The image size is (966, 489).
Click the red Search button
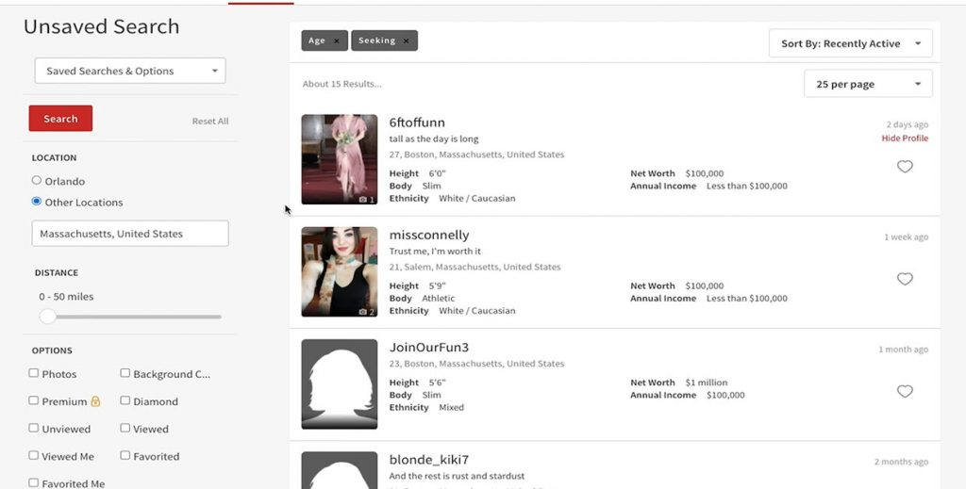tap(60, 118)
